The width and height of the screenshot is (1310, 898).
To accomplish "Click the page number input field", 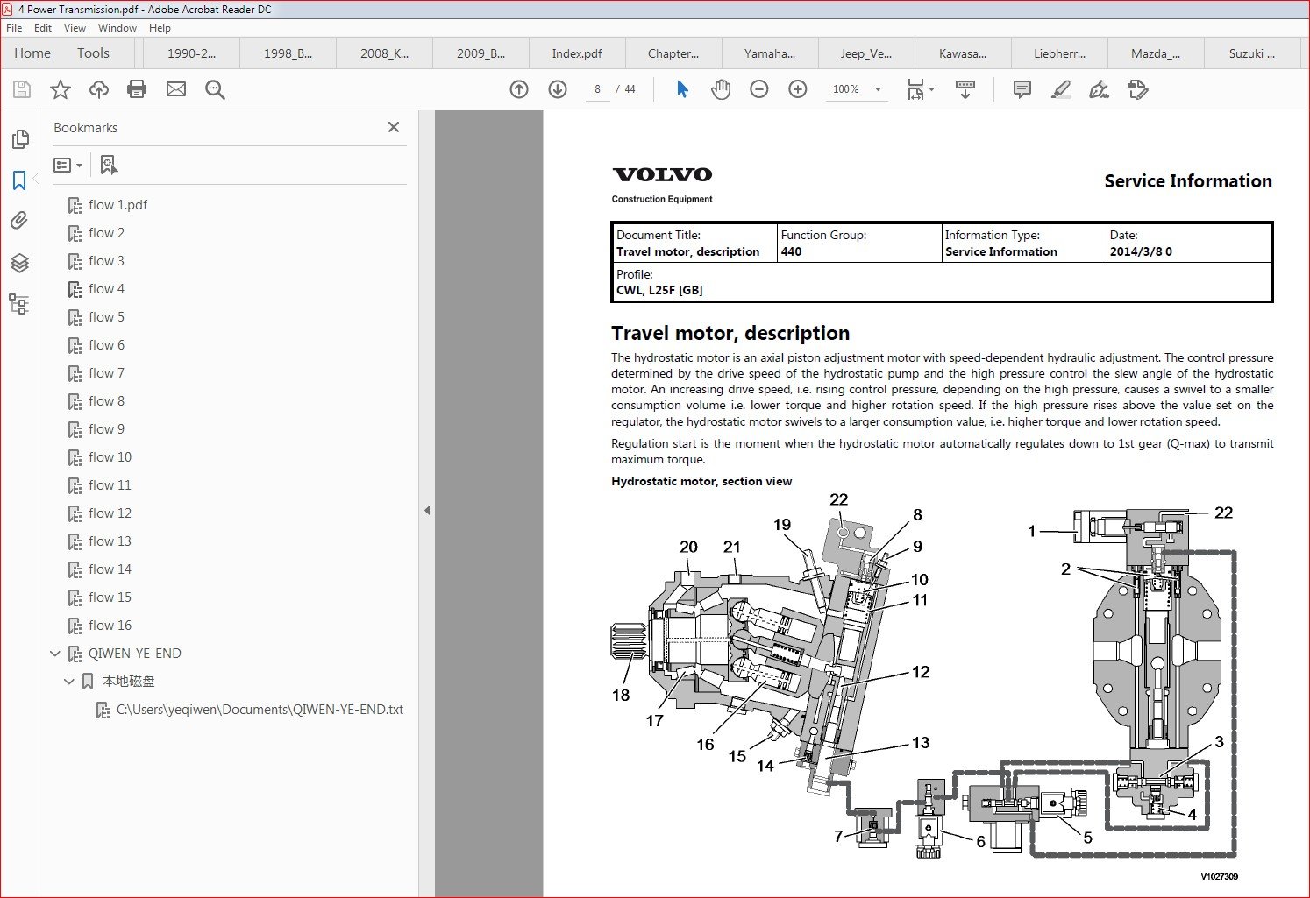I will [x=597, y=89].
